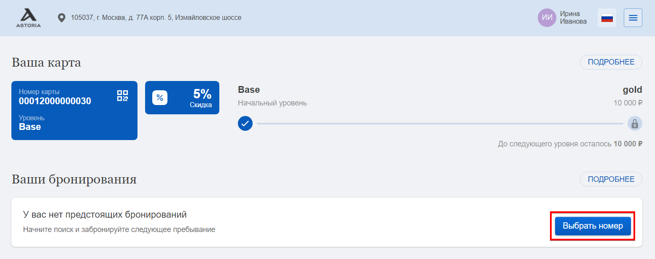Open the card QR code icon

click(122, 95)
